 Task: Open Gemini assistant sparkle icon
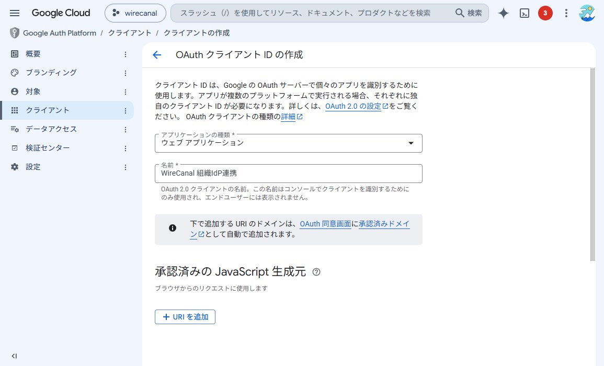click(x=504, y=13)
